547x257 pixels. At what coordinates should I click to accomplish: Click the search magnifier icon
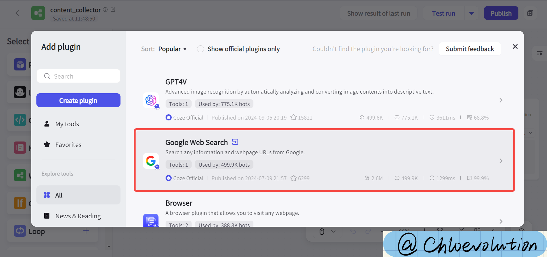click(x=47, y=76)
